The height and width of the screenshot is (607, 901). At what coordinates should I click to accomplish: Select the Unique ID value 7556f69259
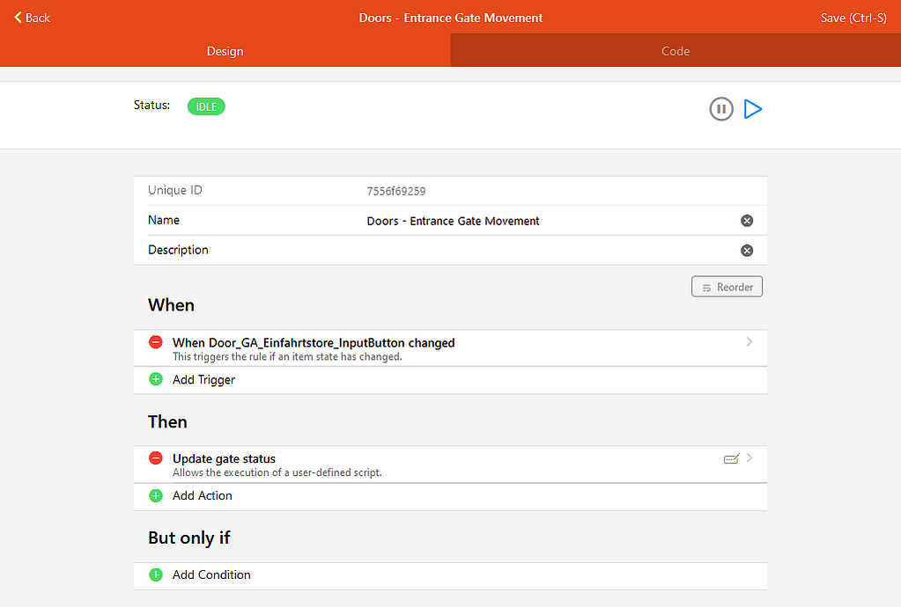coord(396,191)
